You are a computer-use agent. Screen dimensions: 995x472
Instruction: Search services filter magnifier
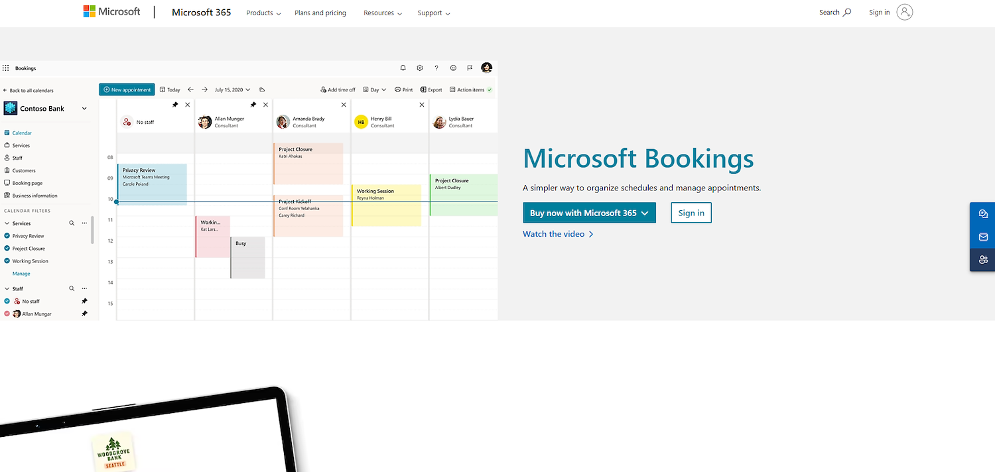click(72, 223)
